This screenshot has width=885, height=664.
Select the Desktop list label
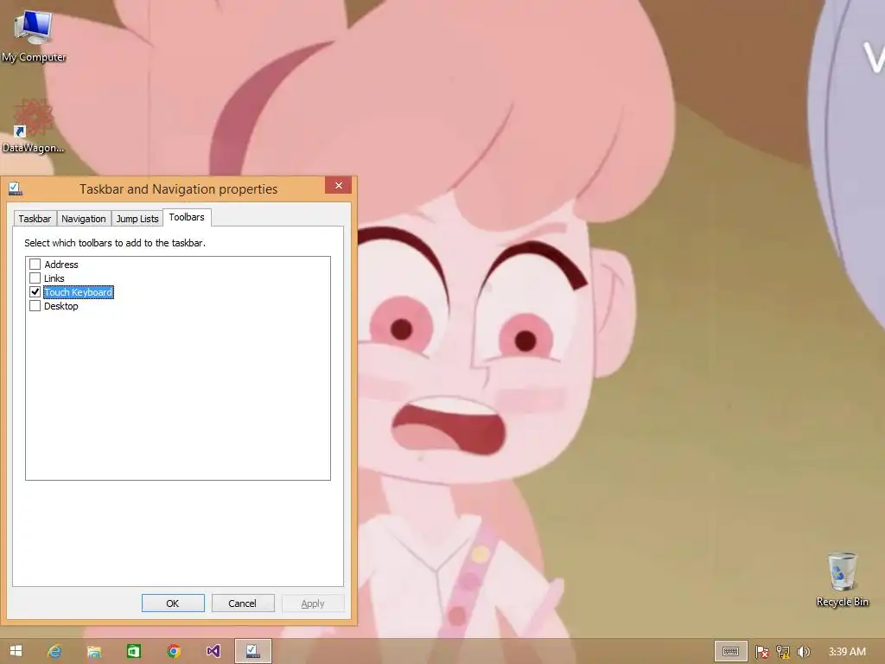[x=61, y=306]
